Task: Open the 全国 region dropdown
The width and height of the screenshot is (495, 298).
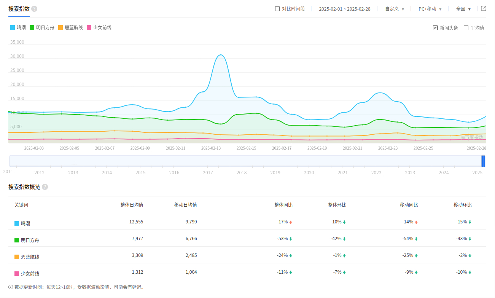Action: click(x=463, y=9)
